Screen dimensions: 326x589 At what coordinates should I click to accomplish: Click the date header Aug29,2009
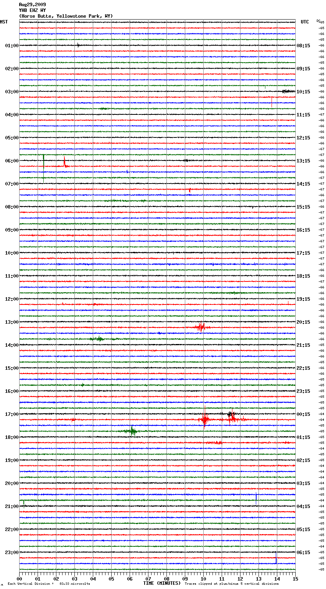[x=32, y=5]
